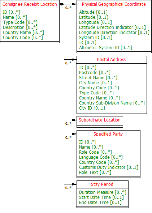Select the Altitude [0..1] attribute
This screenshot has height=213, width=152.
pyautogui.click(x=93, y=12)
